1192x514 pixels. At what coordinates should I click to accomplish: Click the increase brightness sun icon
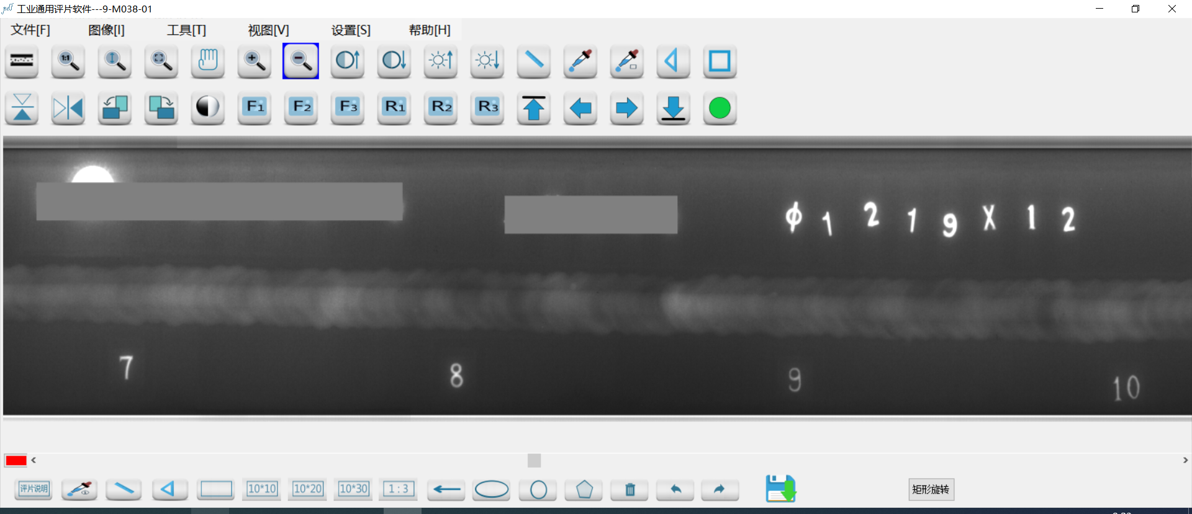tap(440, 61)
